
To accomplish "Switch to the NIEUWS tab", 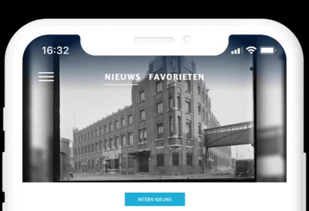I will tap(122, 77).
